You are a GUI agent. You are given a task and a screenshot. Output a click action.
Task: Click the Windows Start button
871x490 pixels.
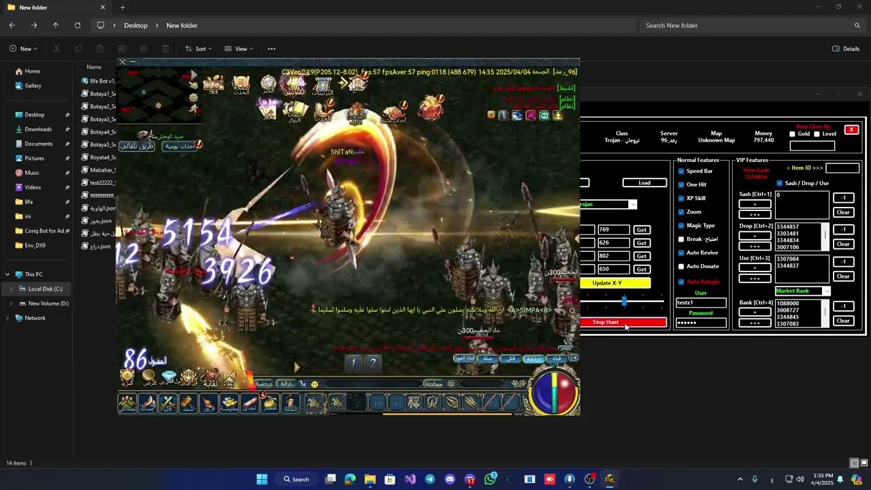262,479
